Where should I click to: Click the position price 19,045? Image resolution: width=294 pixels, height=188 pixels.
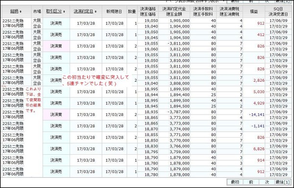click(151, 38)
